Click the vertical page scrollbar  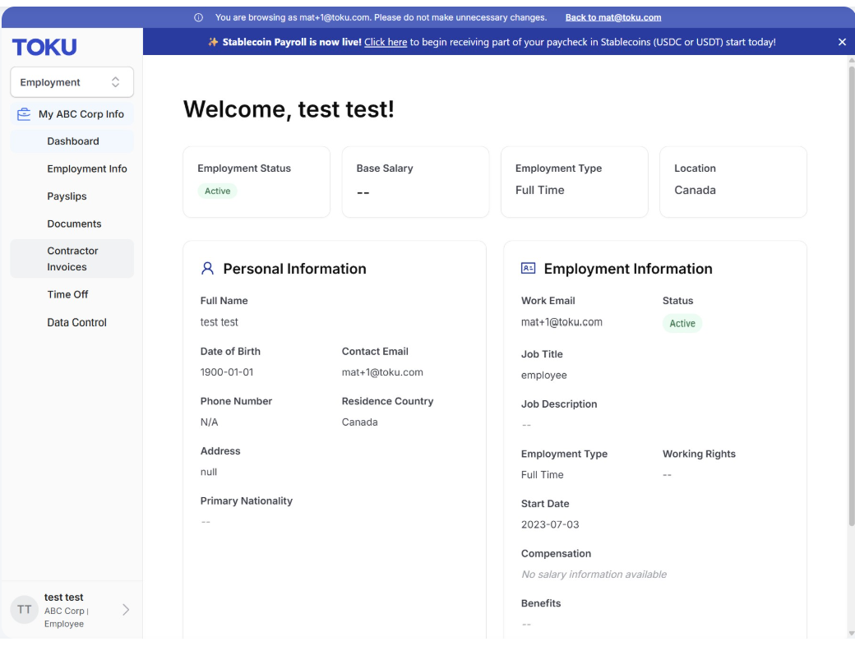click(851, 296)
